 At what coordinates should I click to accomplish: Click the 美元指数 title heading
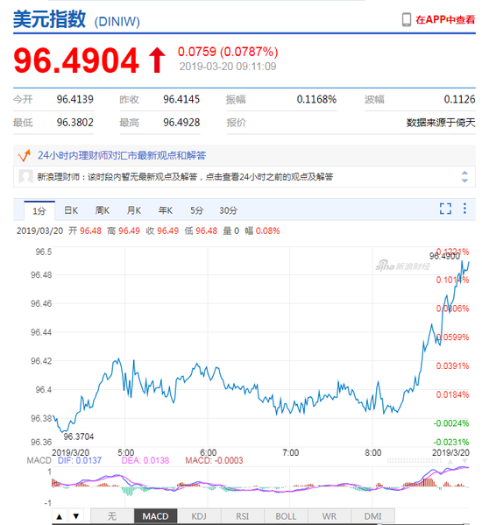coord(50,19)
